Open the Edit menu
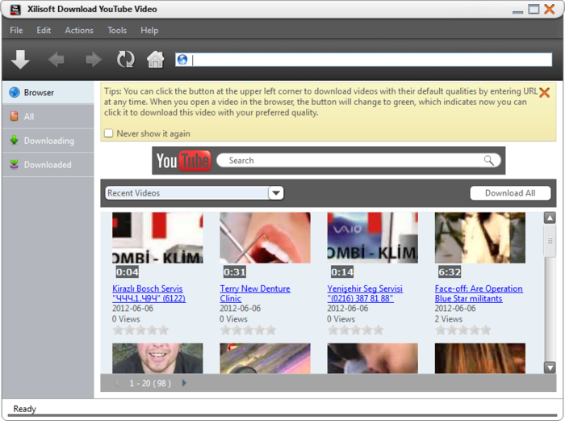 click(x=44, y=31)
